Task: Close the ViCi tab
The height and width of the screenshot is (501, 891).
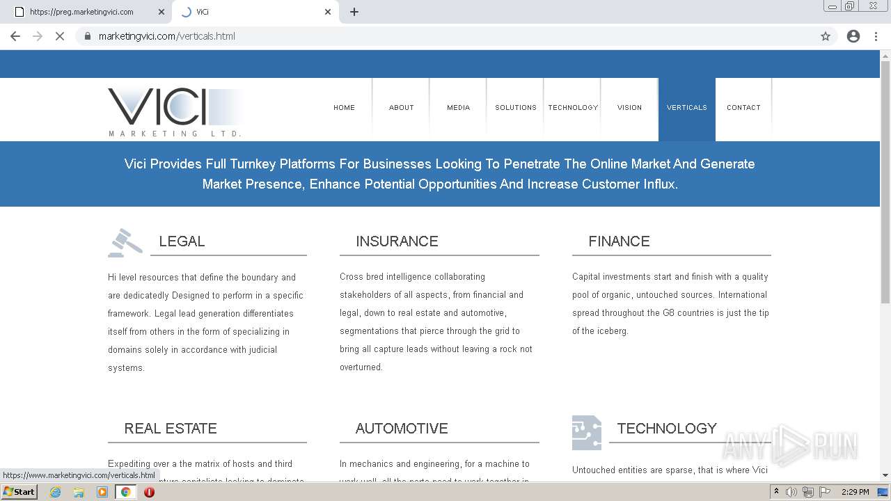Action: tap(328, 12)
